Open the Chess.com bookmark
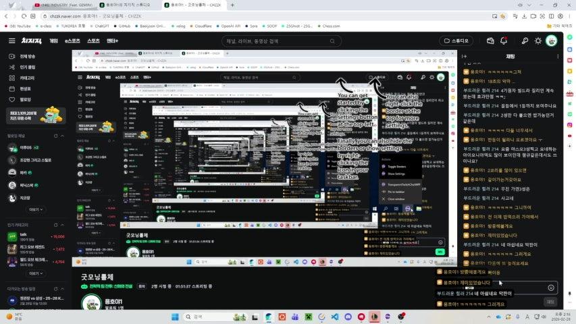Viewport: 576px width, 324px height. pyautogui.click(x=329, y=26)
